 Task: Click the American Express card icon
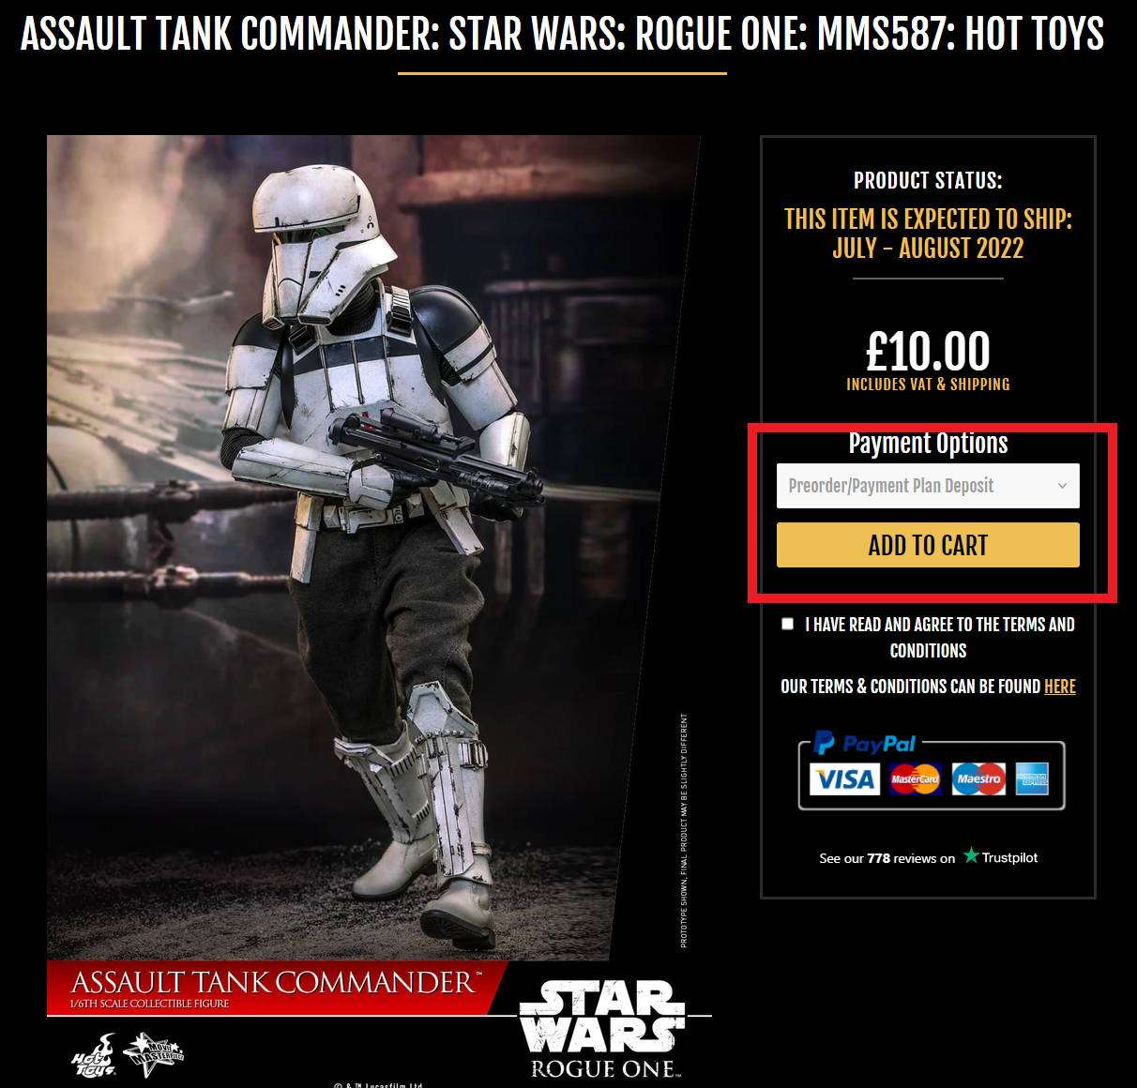click(1032, 779)
